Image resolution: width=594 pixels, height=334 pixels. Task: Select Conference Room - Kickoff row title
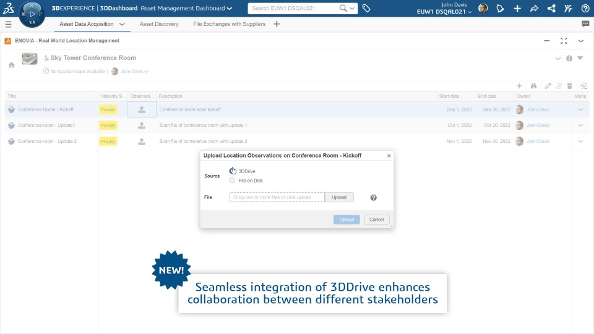tap(45, 109)
